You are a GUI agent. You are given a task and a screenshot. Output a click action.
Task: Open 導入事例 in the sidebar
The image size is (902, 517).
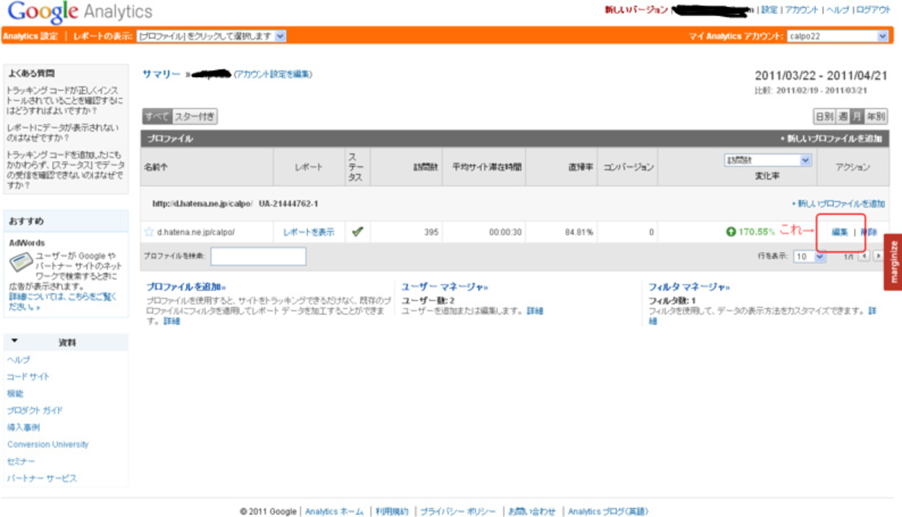(24, 427)
